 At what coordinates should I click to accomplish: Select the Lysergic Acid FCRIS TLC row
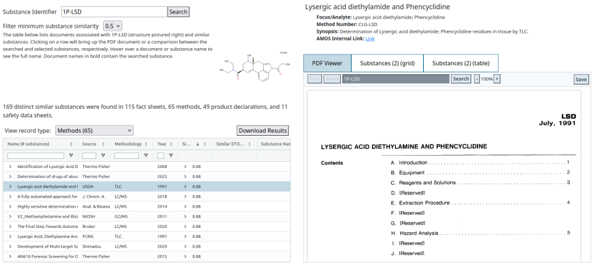(147, 237)
